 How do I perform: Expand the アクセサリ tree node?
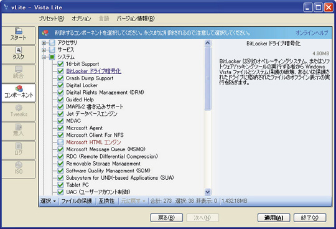44,43
